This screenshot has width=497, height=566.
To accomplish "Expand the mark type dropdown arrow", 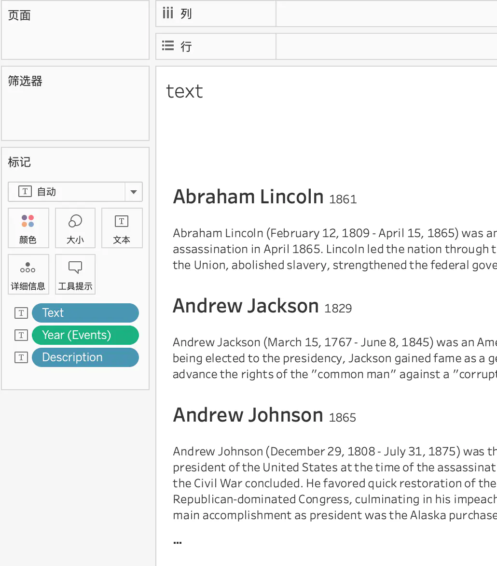I will (134, 192).
